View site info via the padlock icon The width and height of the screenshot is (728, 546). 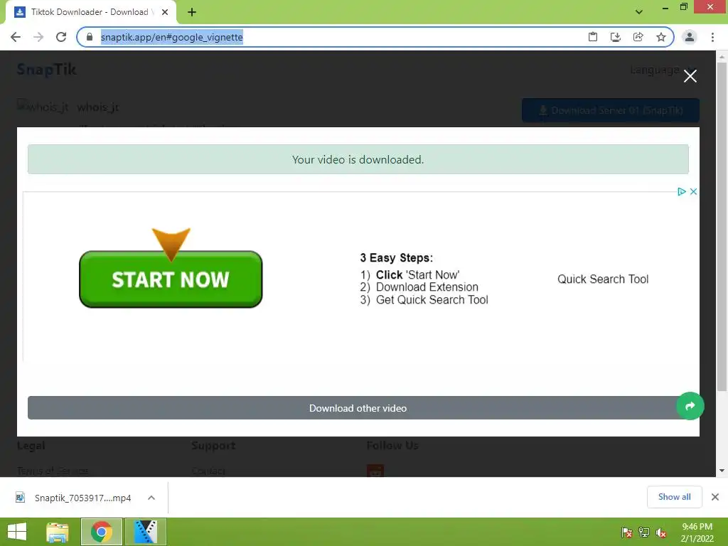[90, 37]
